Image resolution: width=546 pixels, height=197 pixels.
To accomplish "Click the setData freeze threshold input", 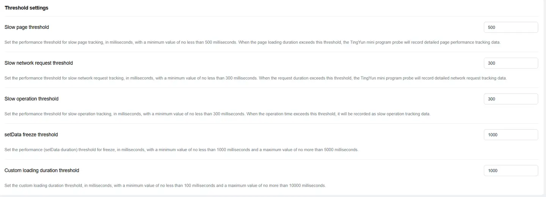I will [x=510, y=135].
